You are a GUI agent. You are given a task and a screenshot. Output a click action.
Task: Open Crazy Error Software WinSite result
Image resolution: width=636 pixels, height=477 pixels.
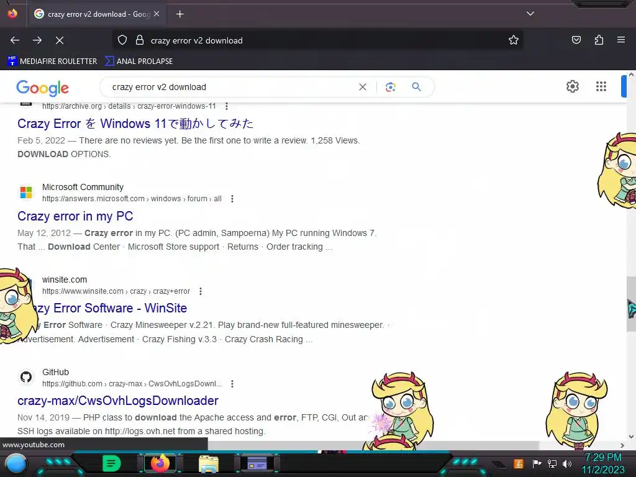[x=109, y=308]
